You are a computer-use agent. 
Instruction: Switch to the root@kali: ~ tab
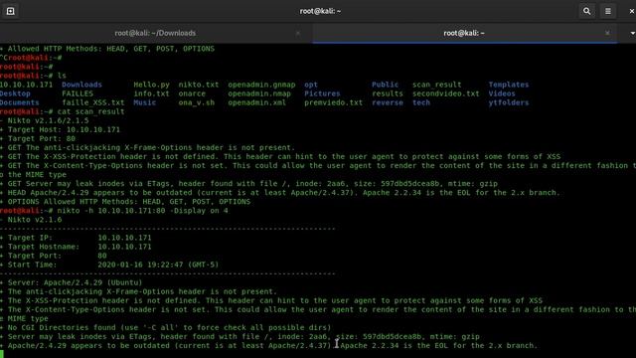(x=464, y=33)
